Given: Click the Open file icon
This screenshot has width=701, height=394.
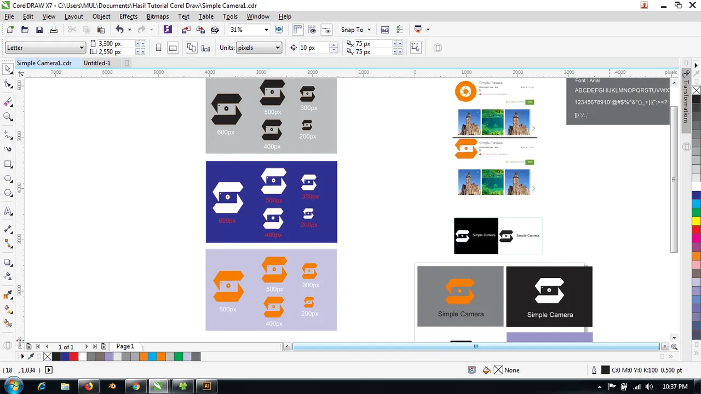Looking at the screenshot, I should (x=25, y=30).
